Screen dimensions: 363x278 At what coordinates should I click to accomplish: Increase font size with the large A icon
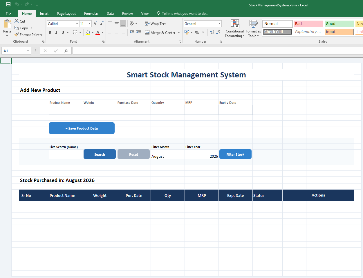pyautogui.click(x=95, y=24)
